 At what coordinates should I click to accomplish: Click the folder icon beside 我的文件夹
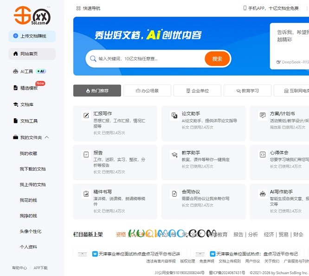coord(16,137)
